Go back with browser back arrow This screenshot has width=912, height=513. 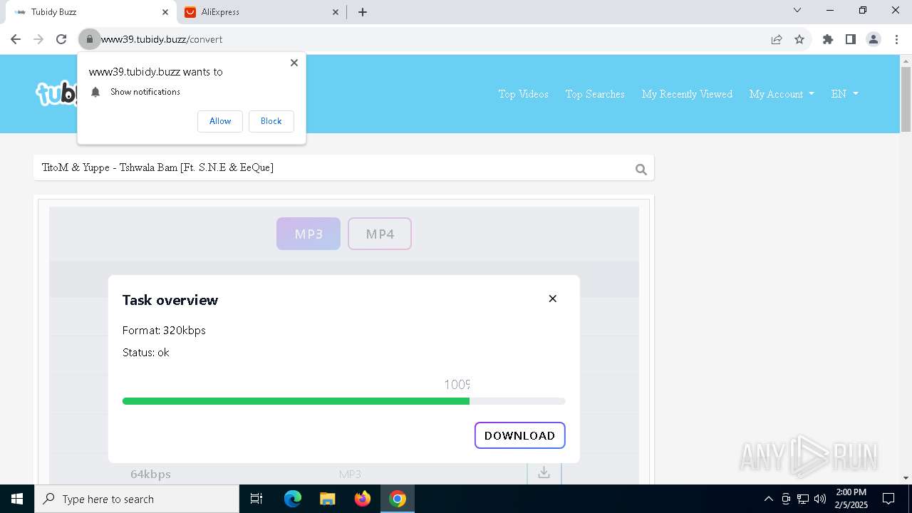[x=16, y=39]
